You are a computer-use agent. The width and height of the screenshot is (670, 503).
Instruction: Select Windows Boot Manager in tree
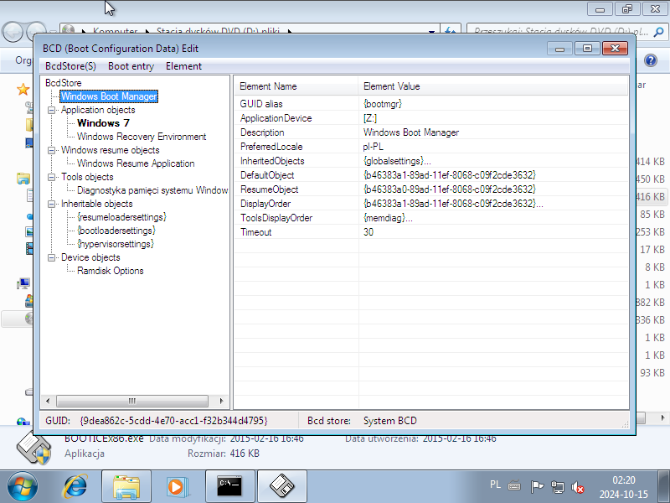point(109,96)
